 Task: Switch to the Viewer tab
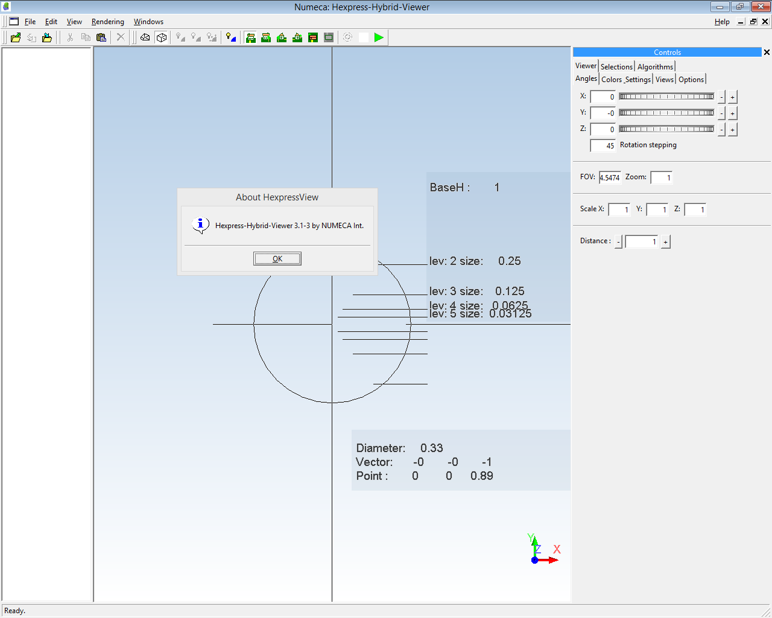[586, 66]
